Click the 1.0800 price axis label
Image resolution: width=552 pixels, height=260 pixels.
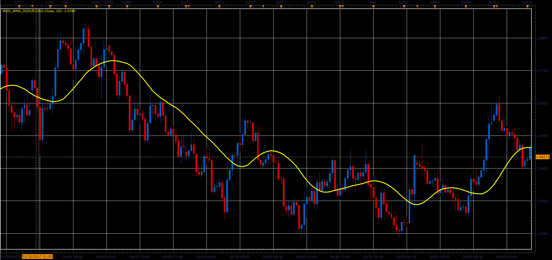(542, 38)
